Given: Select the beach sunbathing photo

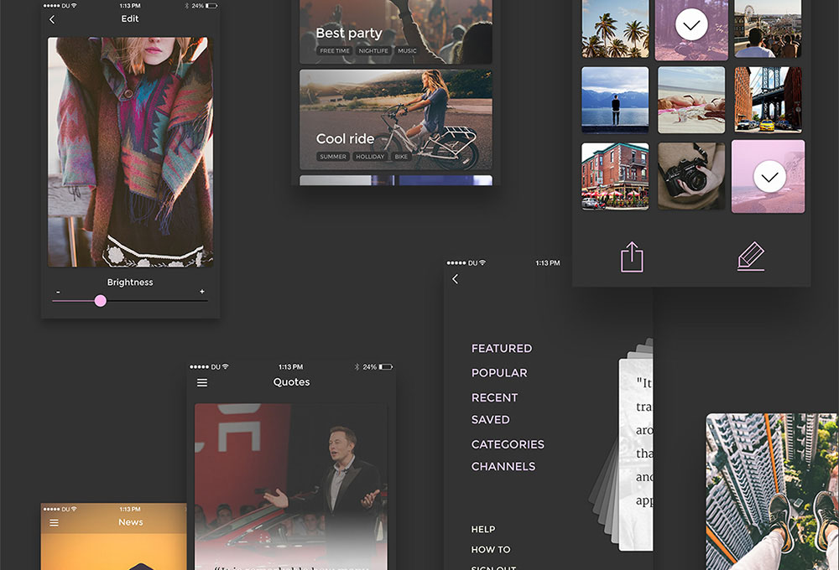Looking at the screenshot, I should tap(691, 100).
